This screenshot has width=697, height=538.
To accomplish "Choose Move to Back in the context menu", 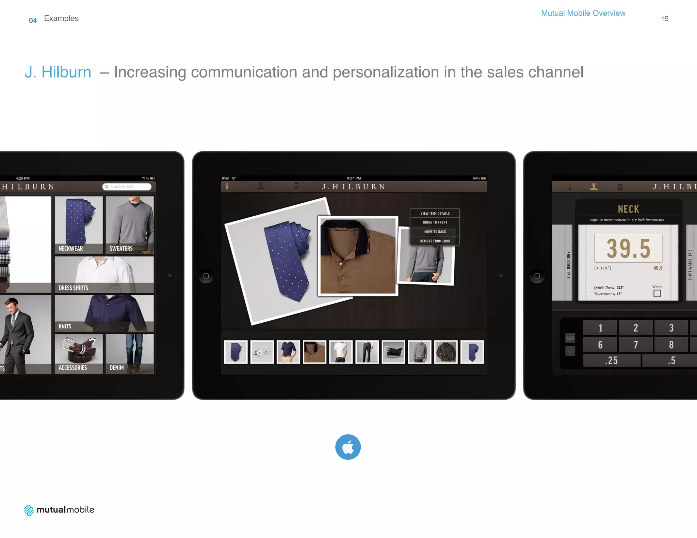I will click(435, 232).
